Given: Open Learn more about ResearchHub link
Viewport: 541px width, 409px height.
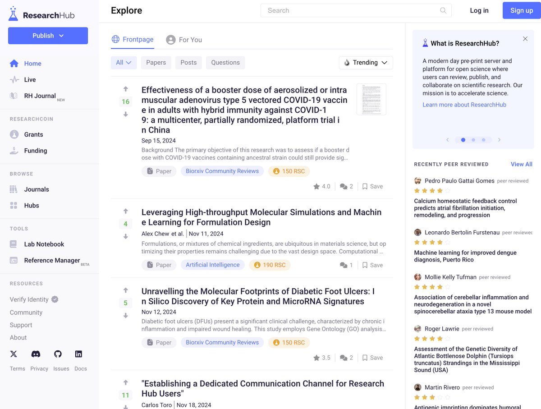Looking at the screenshot, I should point(464,105).
